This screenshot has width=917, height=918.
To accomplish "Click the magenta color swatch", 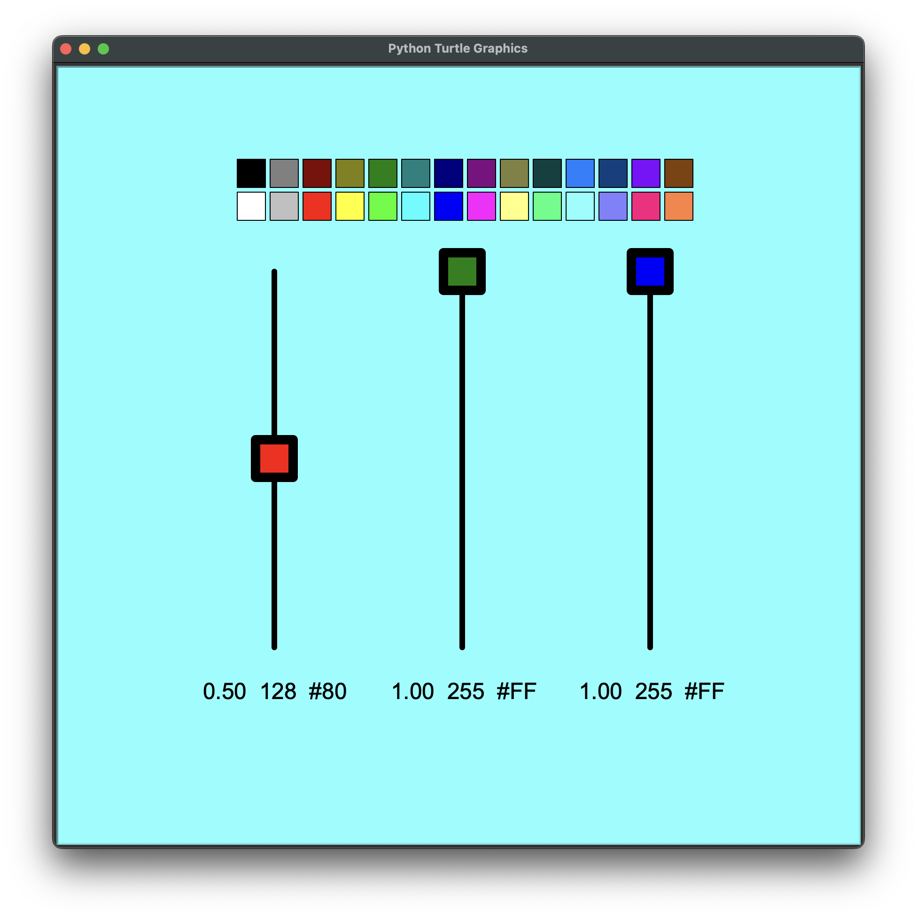I will tap(482, 206).
